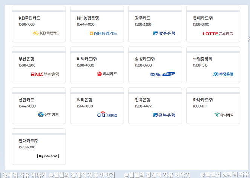Click the Sh 수협은행 logo
This screenshot has height=178, width=250.
[x=223, y=74]
